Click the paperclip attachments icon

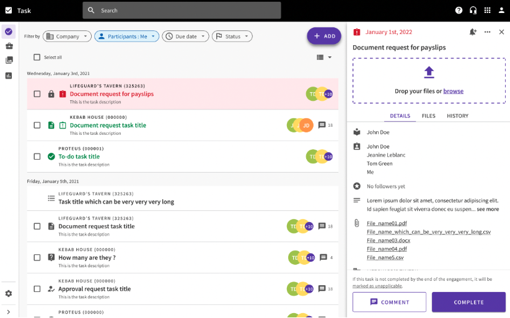pyautogui.click(x=357, y=223)
